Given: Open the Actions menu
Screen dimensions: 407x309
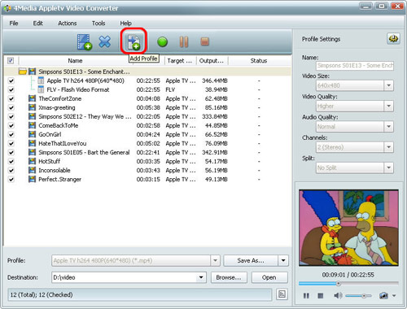Looking at the screenshot, I should click(x=68, y=23).
